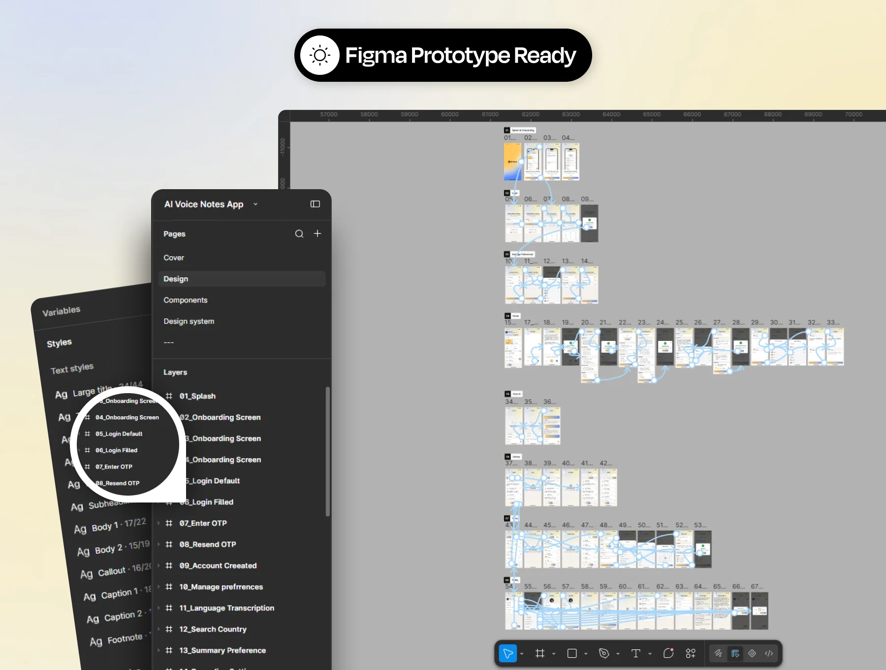Select the Pen tool in bottom toolbar
Viewport: 886px width, 670px height.
(x=604, y=653)
